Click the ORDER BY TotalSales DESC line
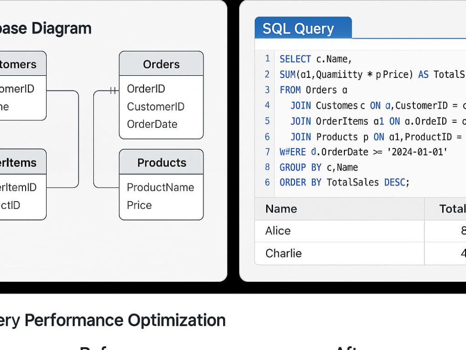 click(x=344, y=182)
